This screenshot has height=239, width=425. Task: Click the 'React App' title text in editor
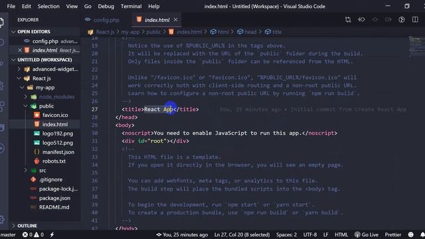click(x=158, y=109)
